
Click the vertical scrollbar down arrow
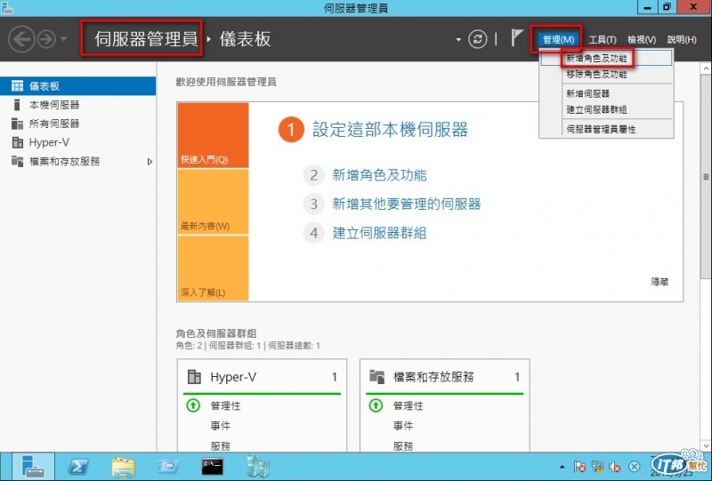coord(706,446)
